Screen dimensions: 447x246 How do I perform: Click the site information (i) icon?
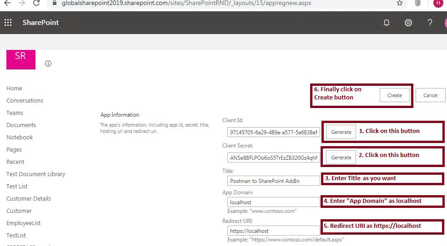48,64
